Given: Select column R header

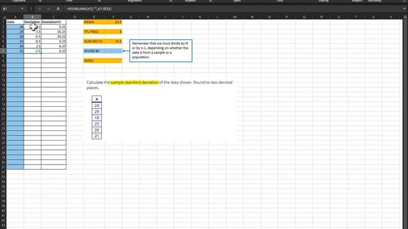Looking at the screenshot, I should 321,17.
